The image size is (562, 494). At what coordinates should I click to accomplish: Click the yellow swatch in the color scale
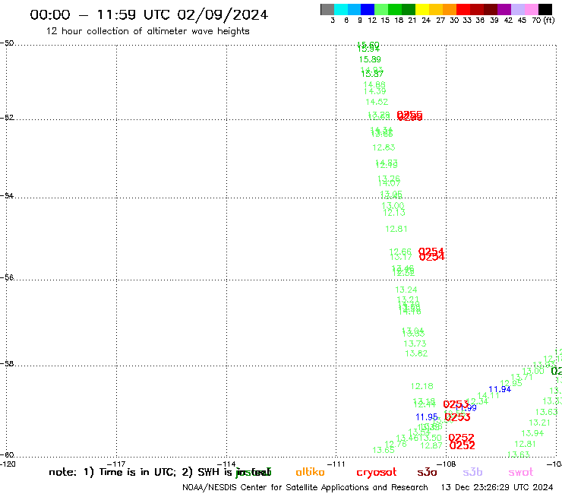tap(422, 9)
